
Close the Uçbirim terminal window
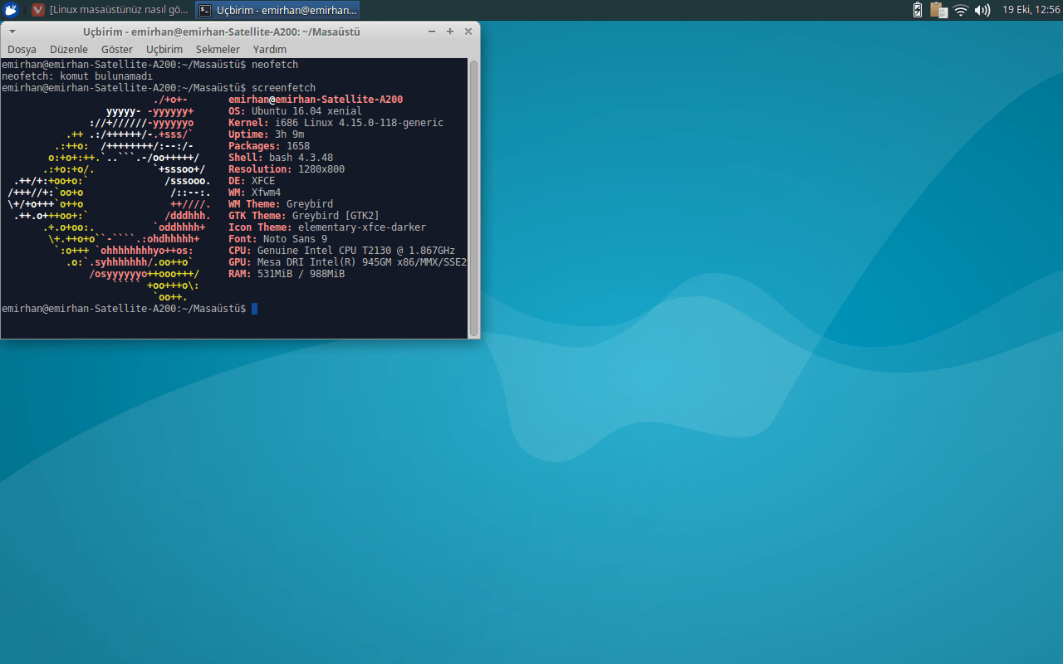coord(468,31)
